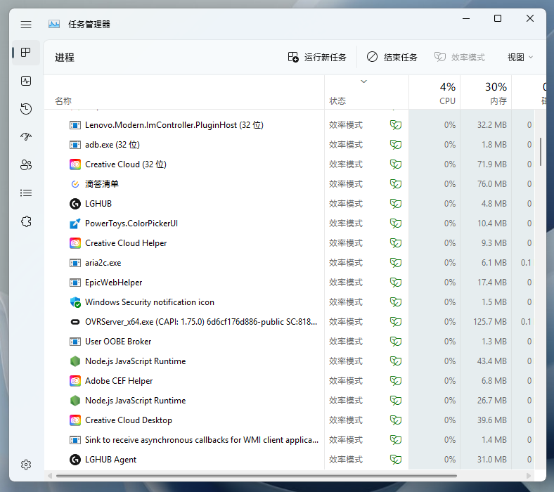Image resolution: width=554 pixels, height=492 pixels.
Task: Click Creative Cloud (32 位) icon
Action: pyautogui.click(x=75, y=164)
